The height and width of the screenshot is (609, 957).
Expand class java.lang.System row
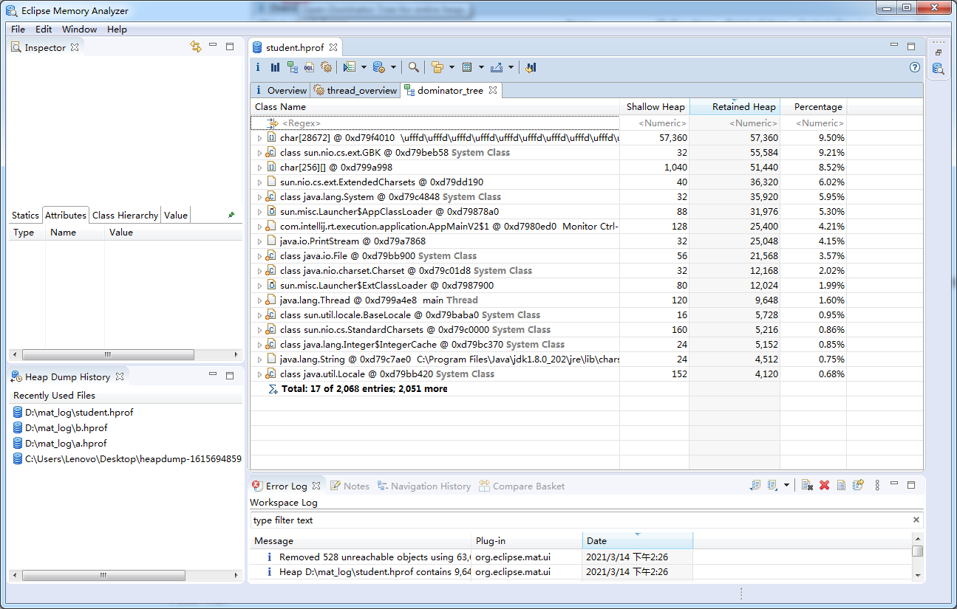(x=259, y=197)
